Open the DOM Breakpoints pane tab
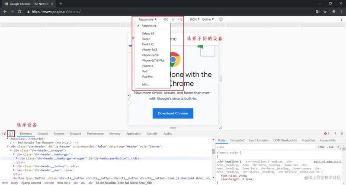 pyautogui.click(x=285, y=140)
